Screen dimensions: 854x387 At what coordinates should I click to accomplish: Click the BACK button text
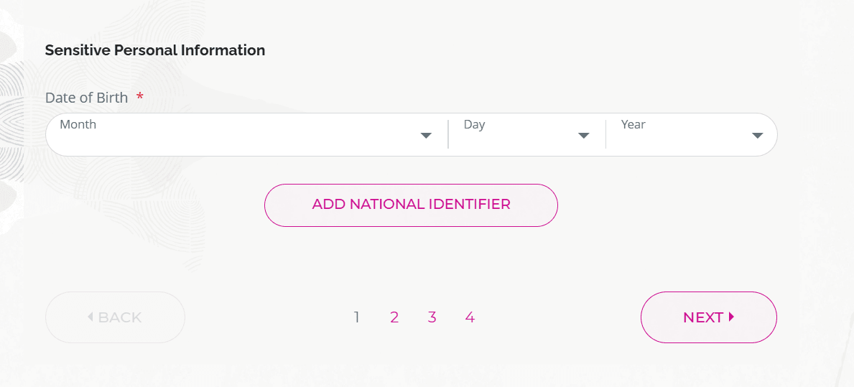(120, 317)
